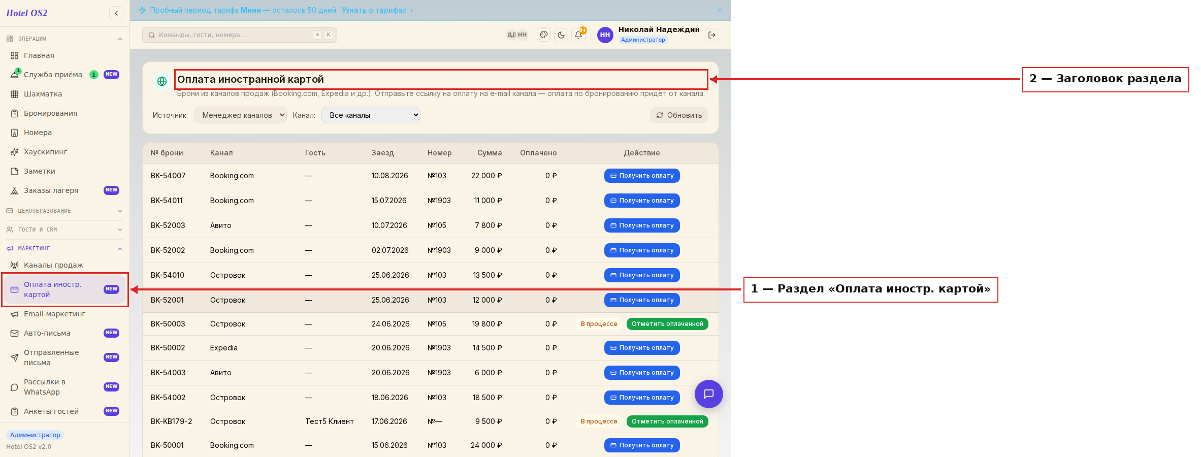
Task: Open the Источник dropdown Менеджер каналов
Action: click(x=240, y=115)
